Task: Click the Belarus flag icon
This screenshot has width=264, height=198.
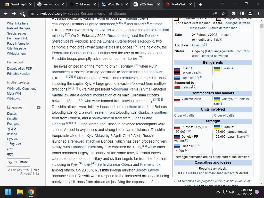Action: [x=177, y=88]
